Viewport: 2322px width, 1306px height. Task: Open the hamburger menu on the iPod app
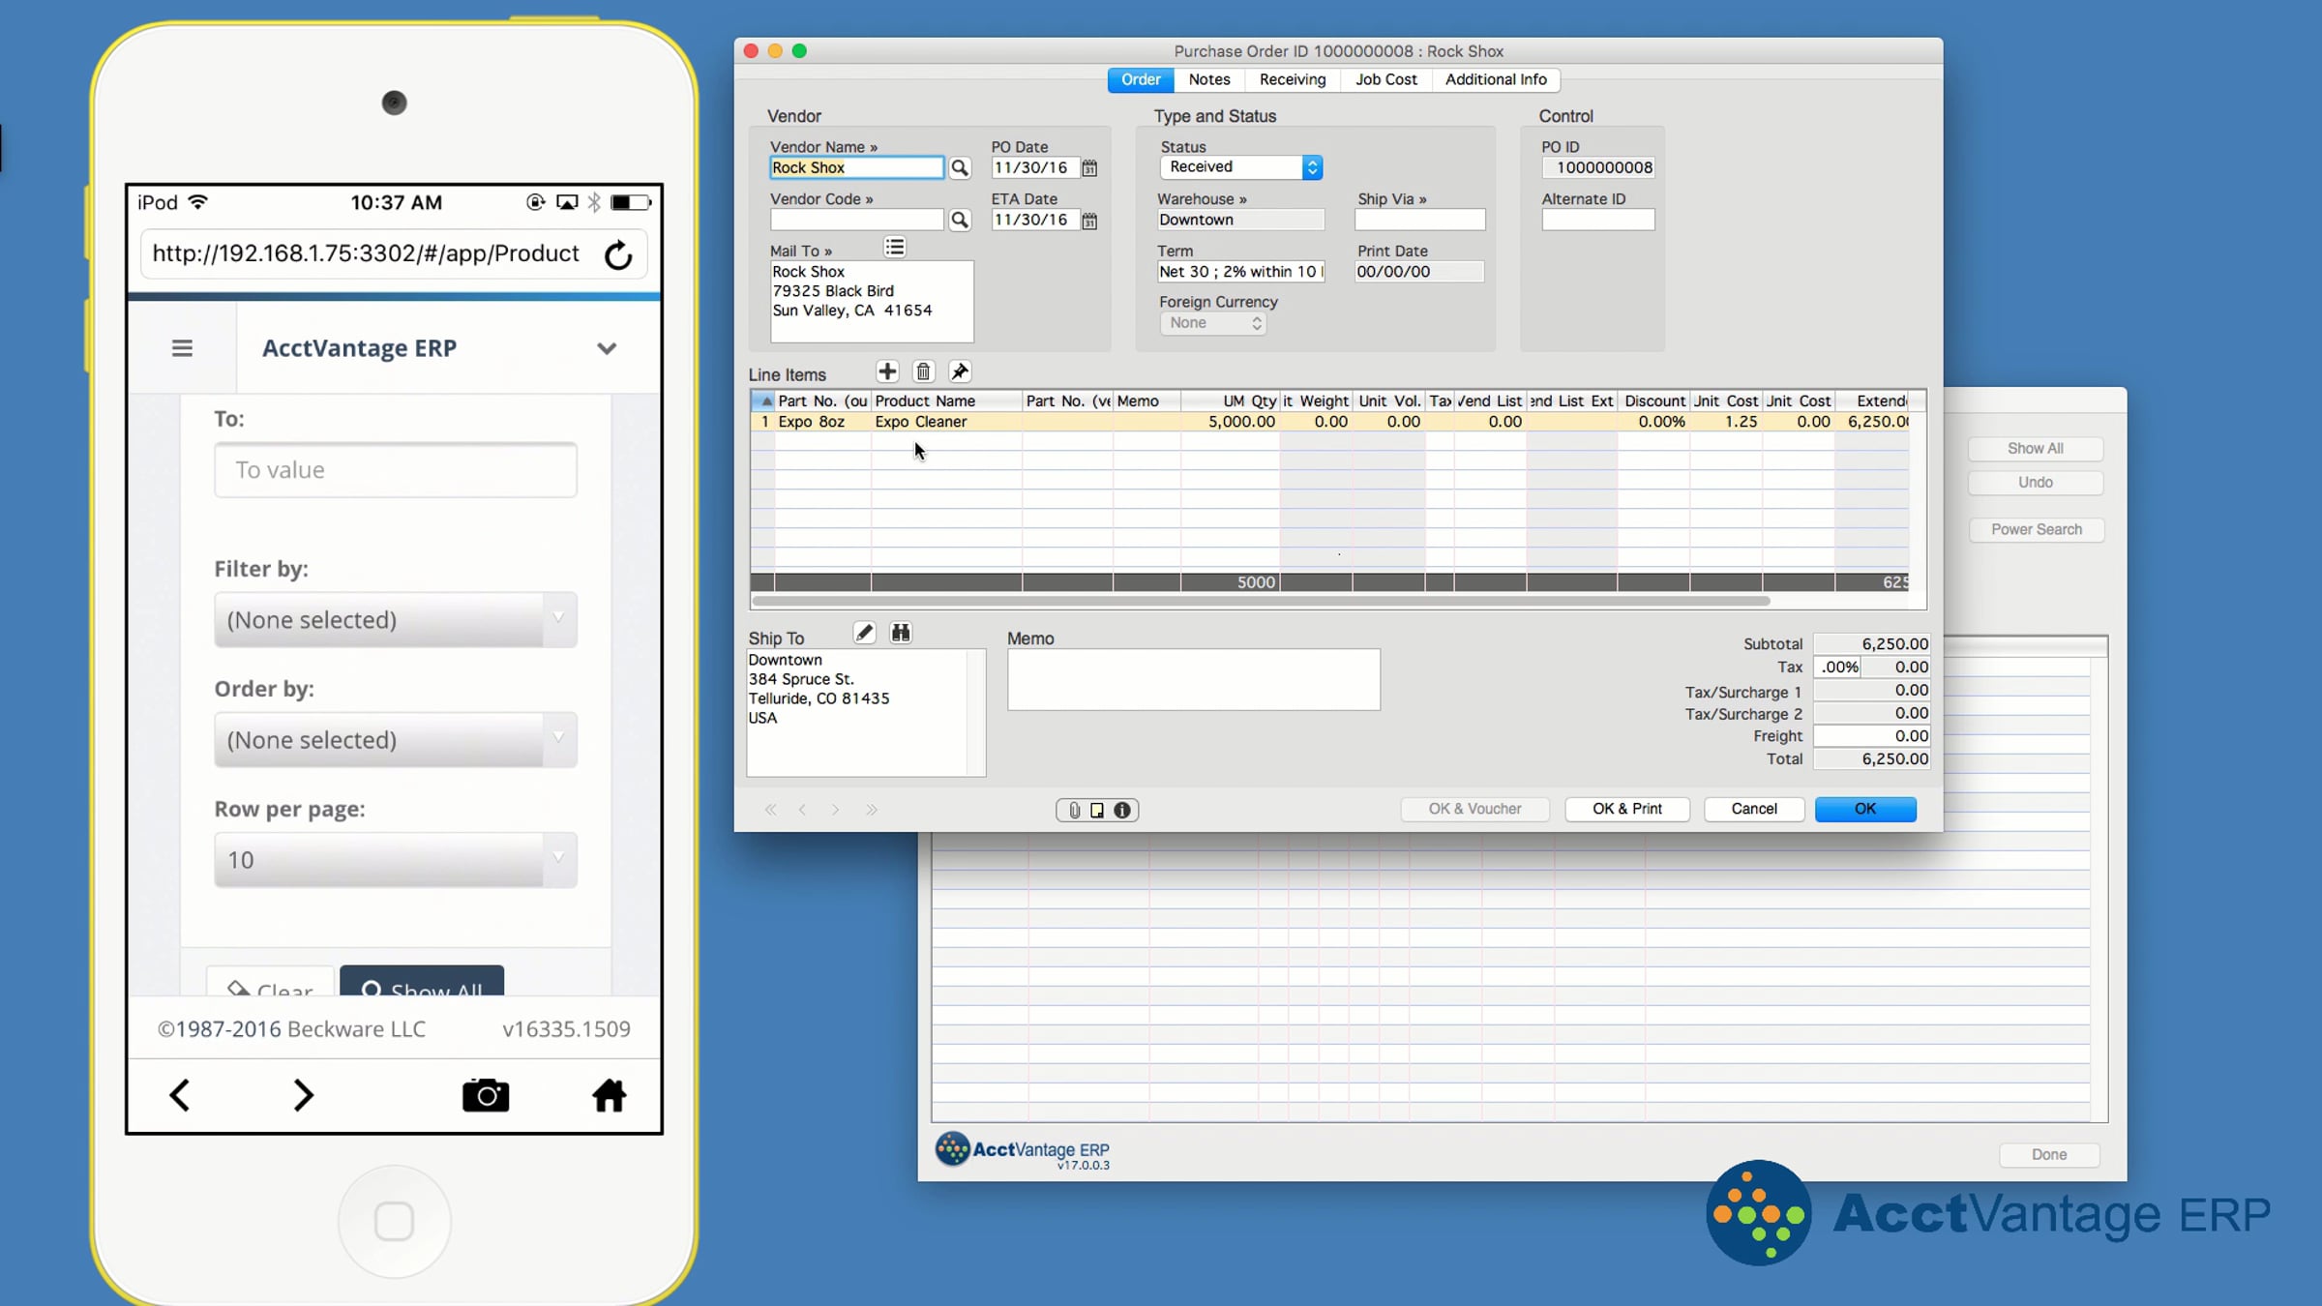182,348
